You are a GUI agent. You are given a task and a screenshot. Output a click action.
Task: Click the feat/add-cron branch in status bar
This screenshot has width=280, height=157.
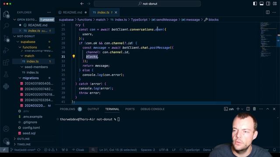tap(23, 150)
